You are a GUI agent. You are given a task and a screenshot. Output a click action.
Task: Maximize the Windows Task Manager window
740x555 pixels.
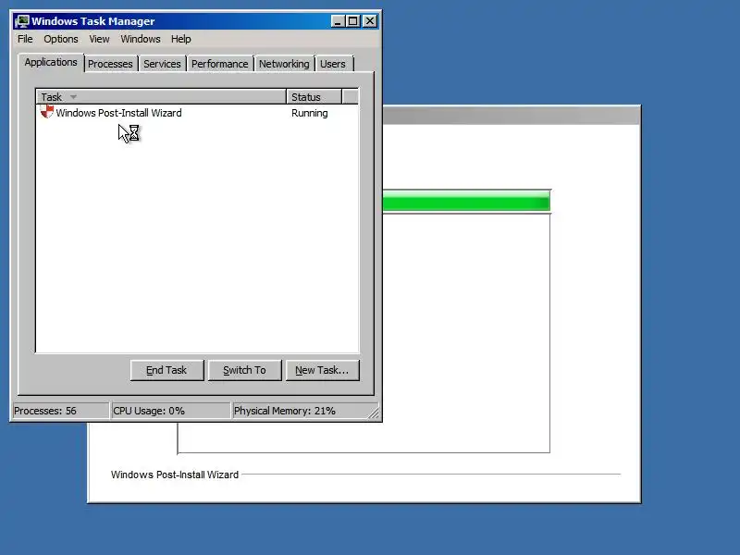352,21
